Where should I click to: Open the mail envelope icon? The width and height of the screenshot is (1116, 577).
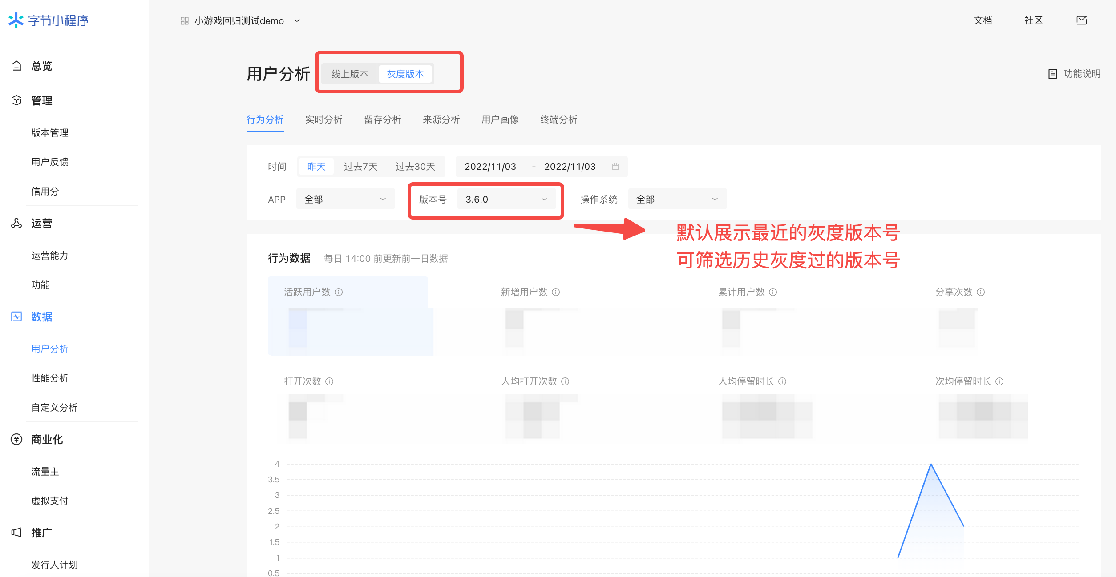click(1082, 20)
